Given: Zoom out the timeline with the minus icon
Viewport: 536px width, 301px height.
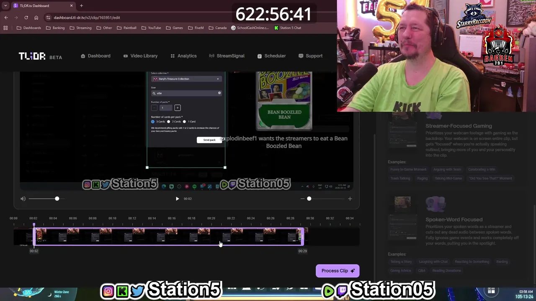Looking at the screenshot, I should coord(302,199).
